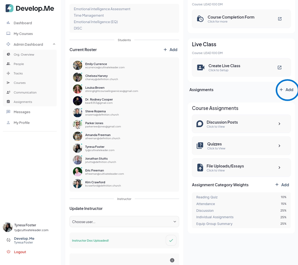
Task: Add an Assignment Category Weight
Action: [282, 185]
